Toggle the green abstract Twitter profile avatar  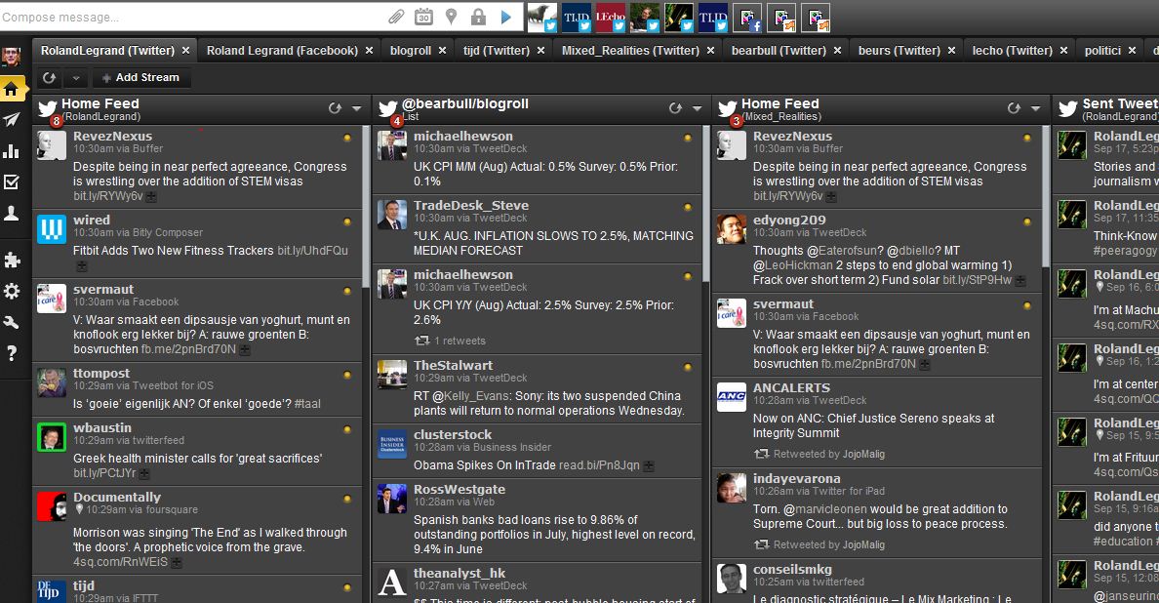pyautogui.click(x=679, y=18)
